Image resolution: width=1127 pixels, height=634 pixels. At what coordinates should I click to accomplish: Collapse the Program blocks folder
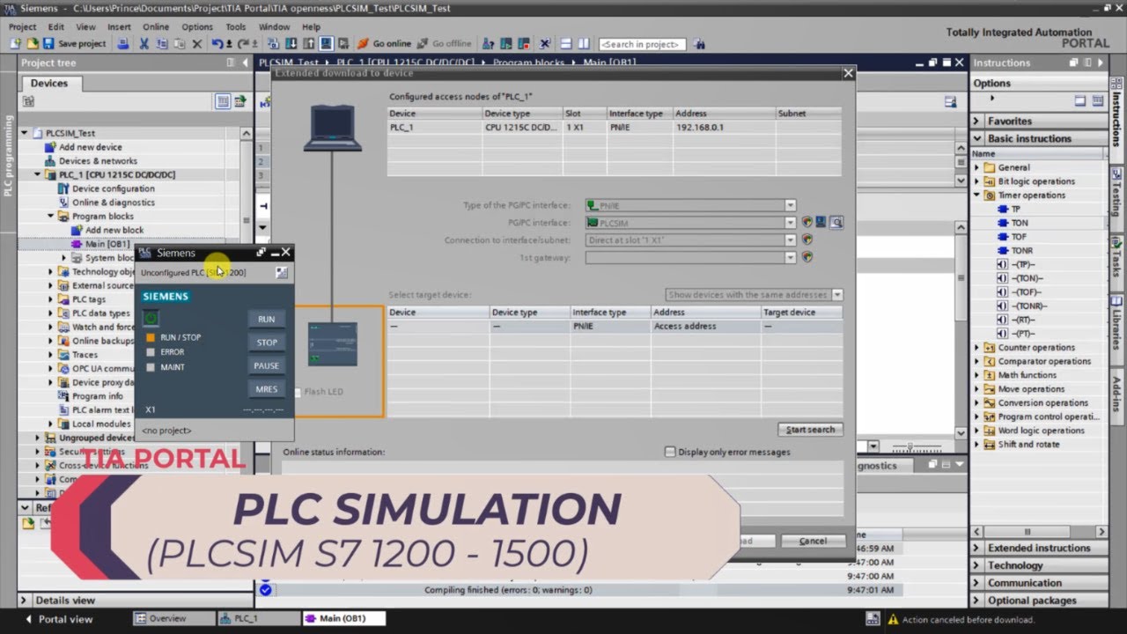pos(51,216)
